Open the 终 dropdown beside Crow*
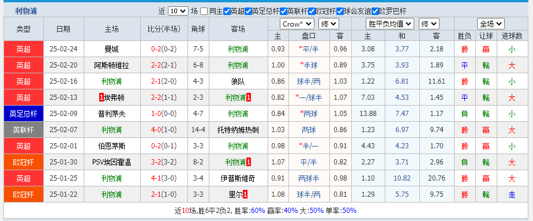Image resolution: width=533 pixels, height=221 pixels. pyautogui.click(x=329, y=24)
